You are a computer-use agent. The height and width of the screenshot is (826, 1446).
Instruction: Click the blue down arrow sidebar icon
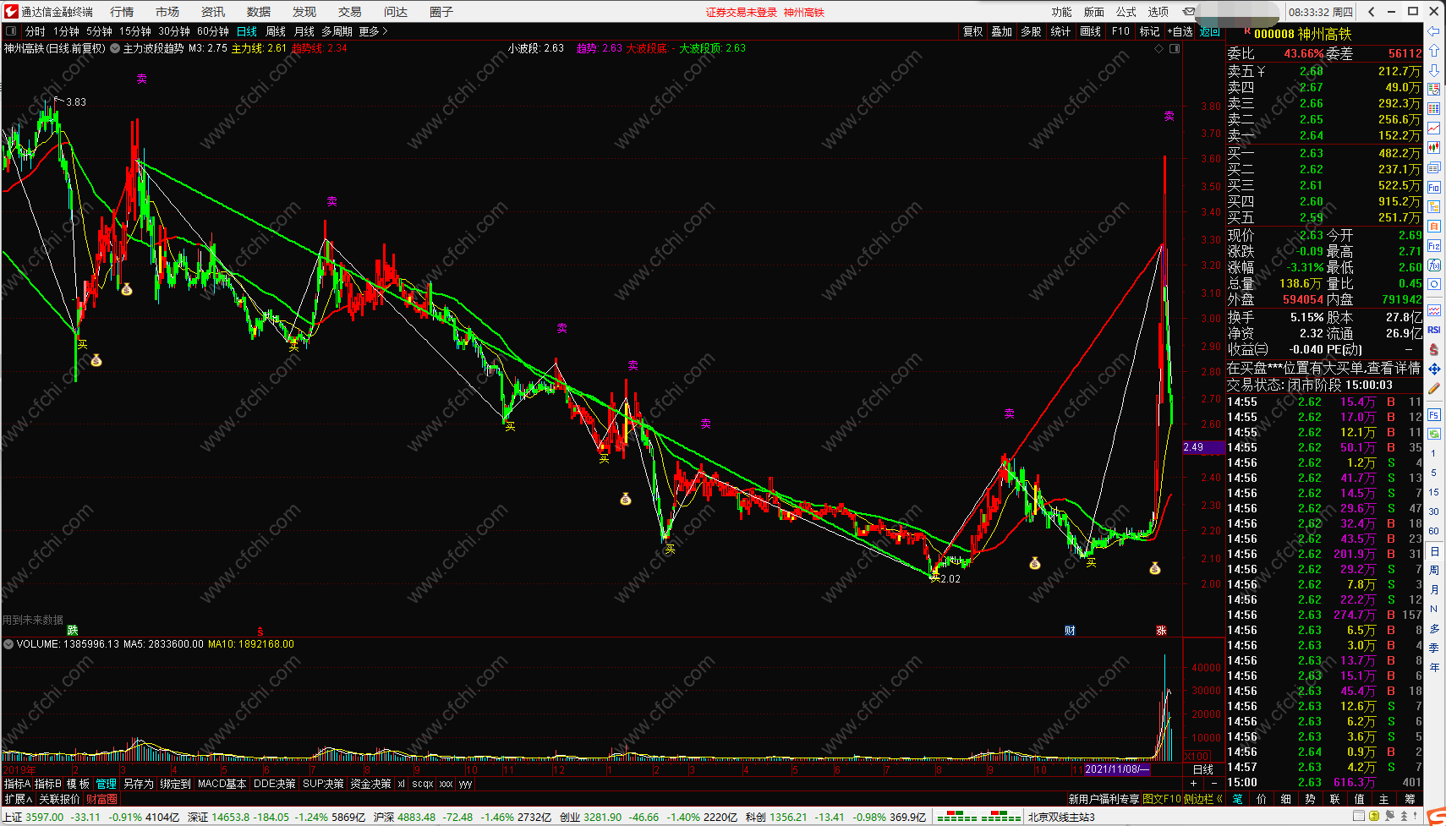pos(1433,70)
